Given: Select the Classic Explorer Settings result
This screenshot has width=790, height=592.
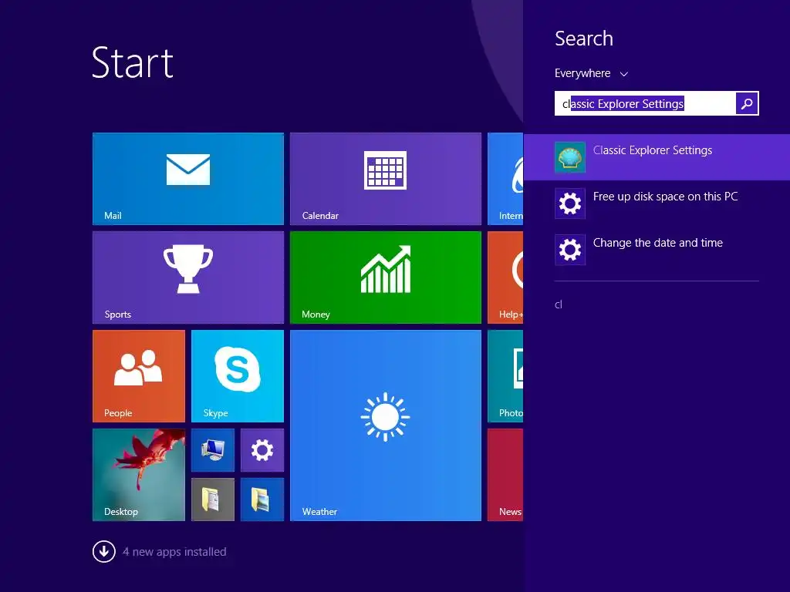Looking at the screenshot, I should tap(657, 157).
